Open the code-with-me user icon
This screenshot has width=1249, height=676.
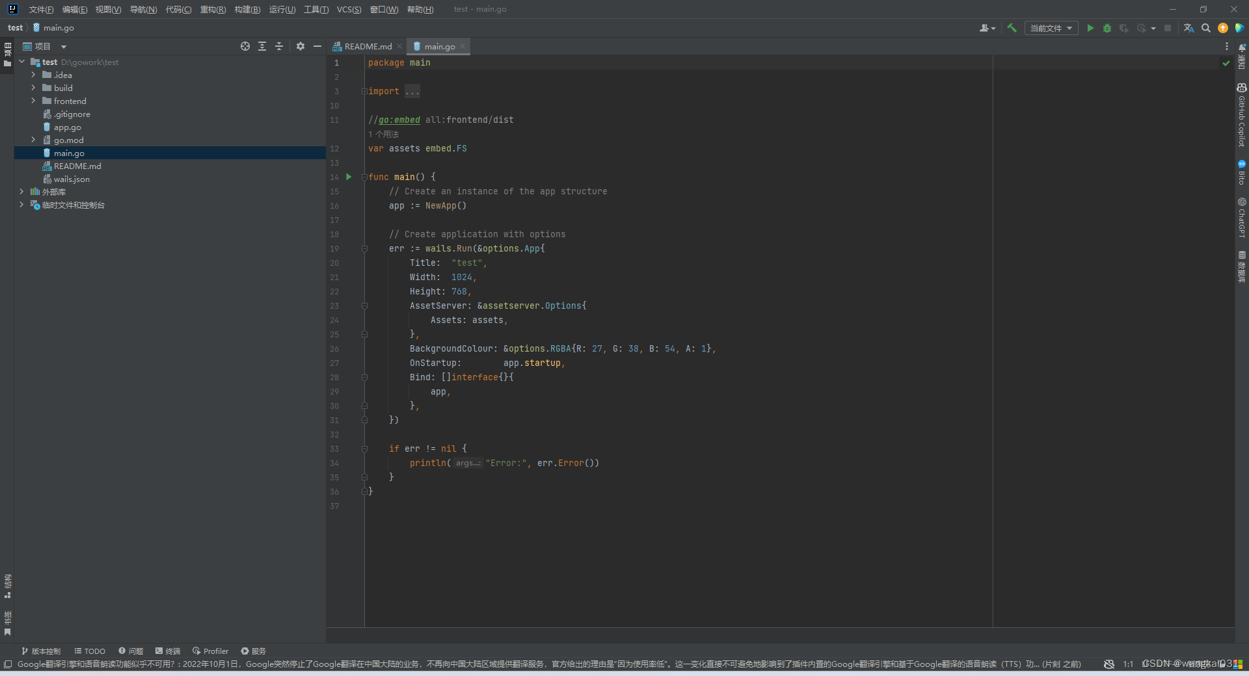pyautogui.click(x=987, y=28)
